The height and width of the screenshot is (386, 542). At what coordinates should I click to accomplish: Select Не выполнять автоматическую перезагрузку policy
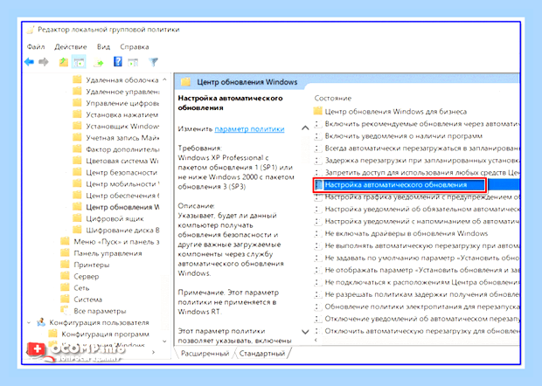coord(416,245)
